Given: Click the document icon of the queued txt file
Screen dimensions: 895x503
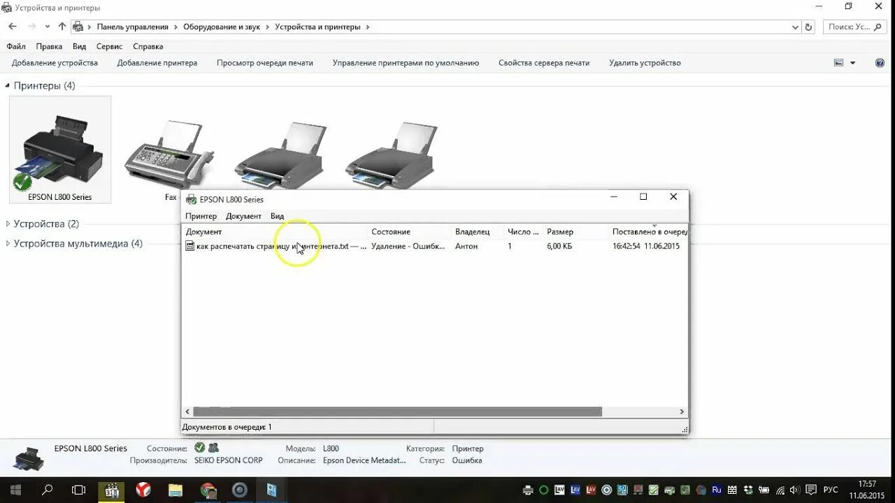Looking at the screenshot, I should [189, 246].
